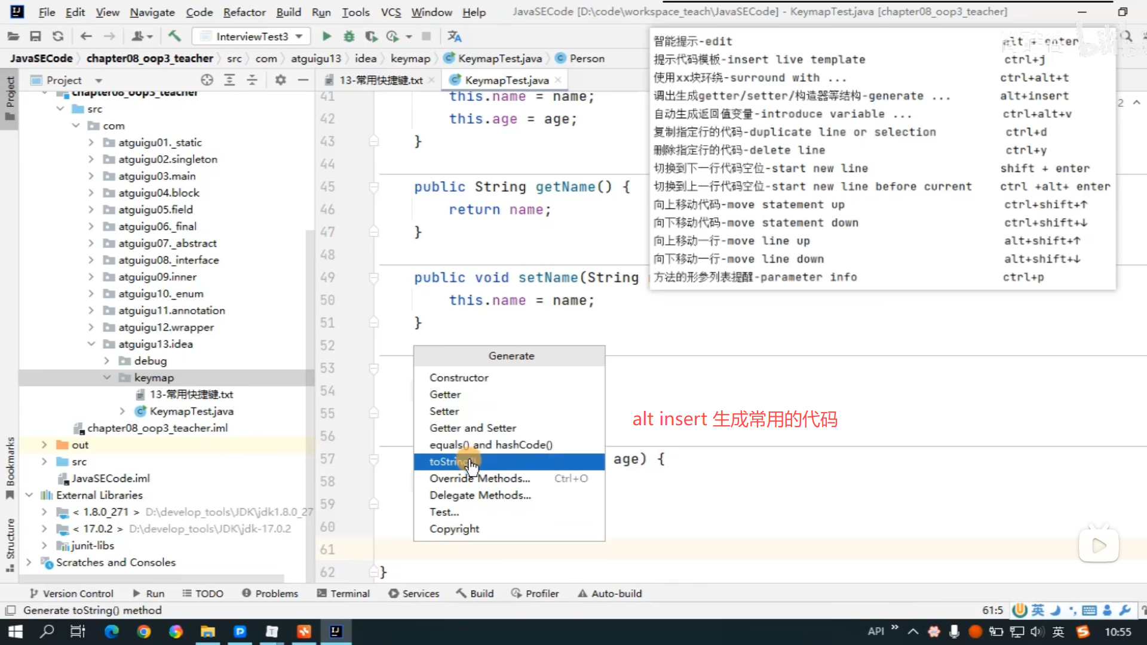Click the Translate icon in toolbar
Viewport: 1147px width, 645px height.
tap(454, 36)
